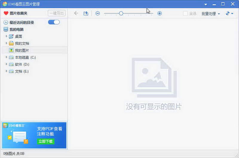Screen dimensions: 239x158
Task: Expand the 桌面 tree node
Action: coord(6,36)
